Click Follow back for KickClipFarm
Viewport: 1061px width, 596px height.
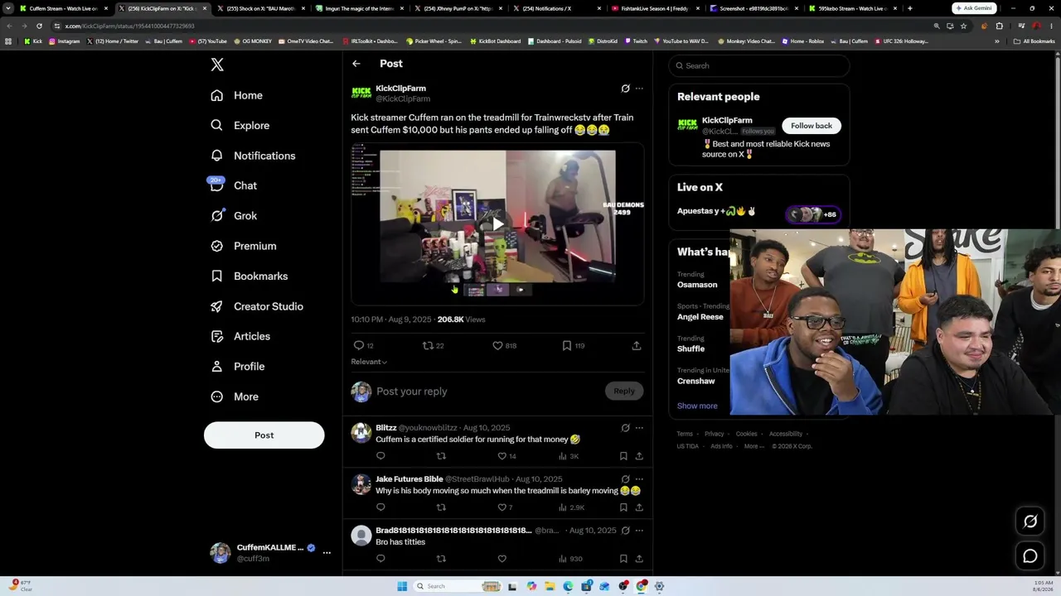811,126
